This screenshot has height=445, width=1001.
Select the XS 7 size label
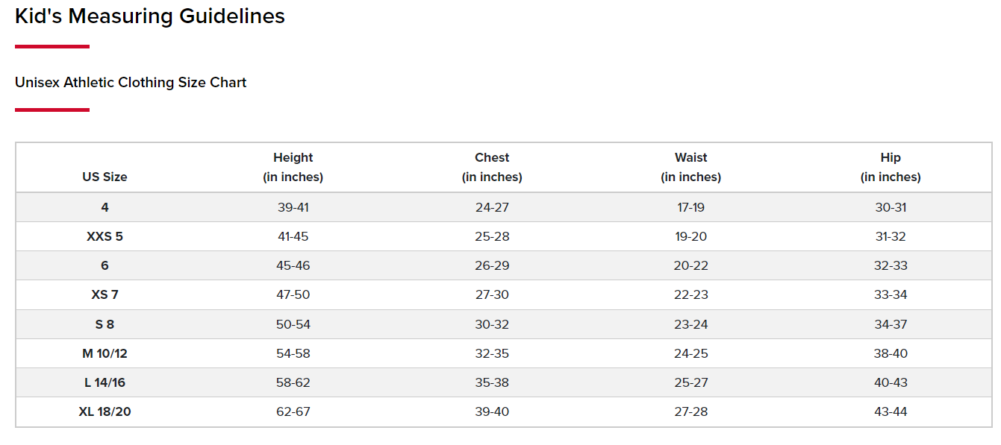[105, 294]
